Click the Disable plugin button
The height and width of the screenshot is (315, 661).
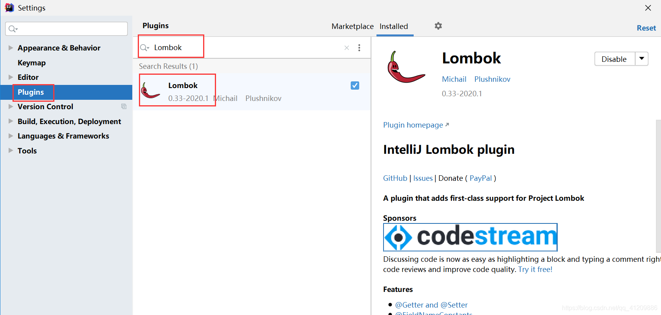click(x=614, y=59)
